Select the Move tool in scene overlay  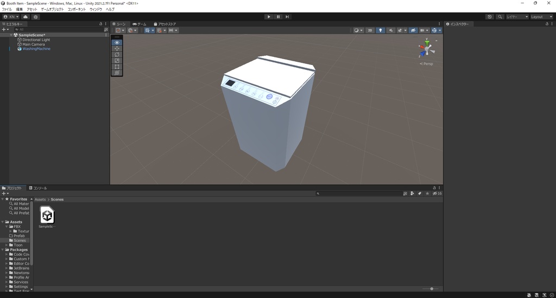pos(117,48)
